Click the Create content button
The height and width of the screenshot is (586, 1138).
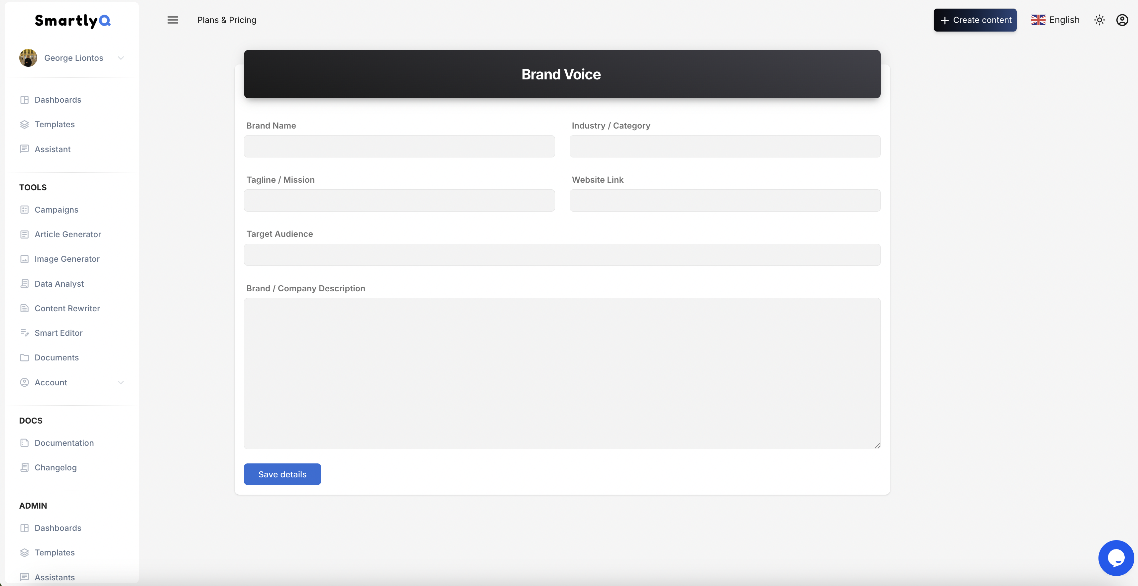974,20
